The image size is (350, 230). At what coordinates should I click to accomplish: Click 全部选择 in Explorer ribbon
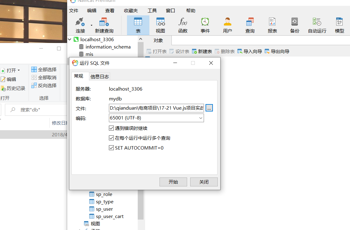tap(44, 69)
